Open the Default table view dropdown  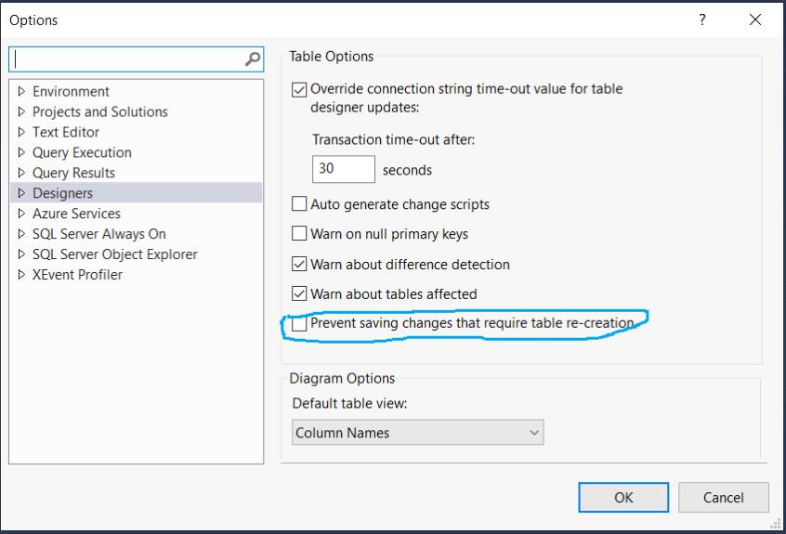[417, 433]
